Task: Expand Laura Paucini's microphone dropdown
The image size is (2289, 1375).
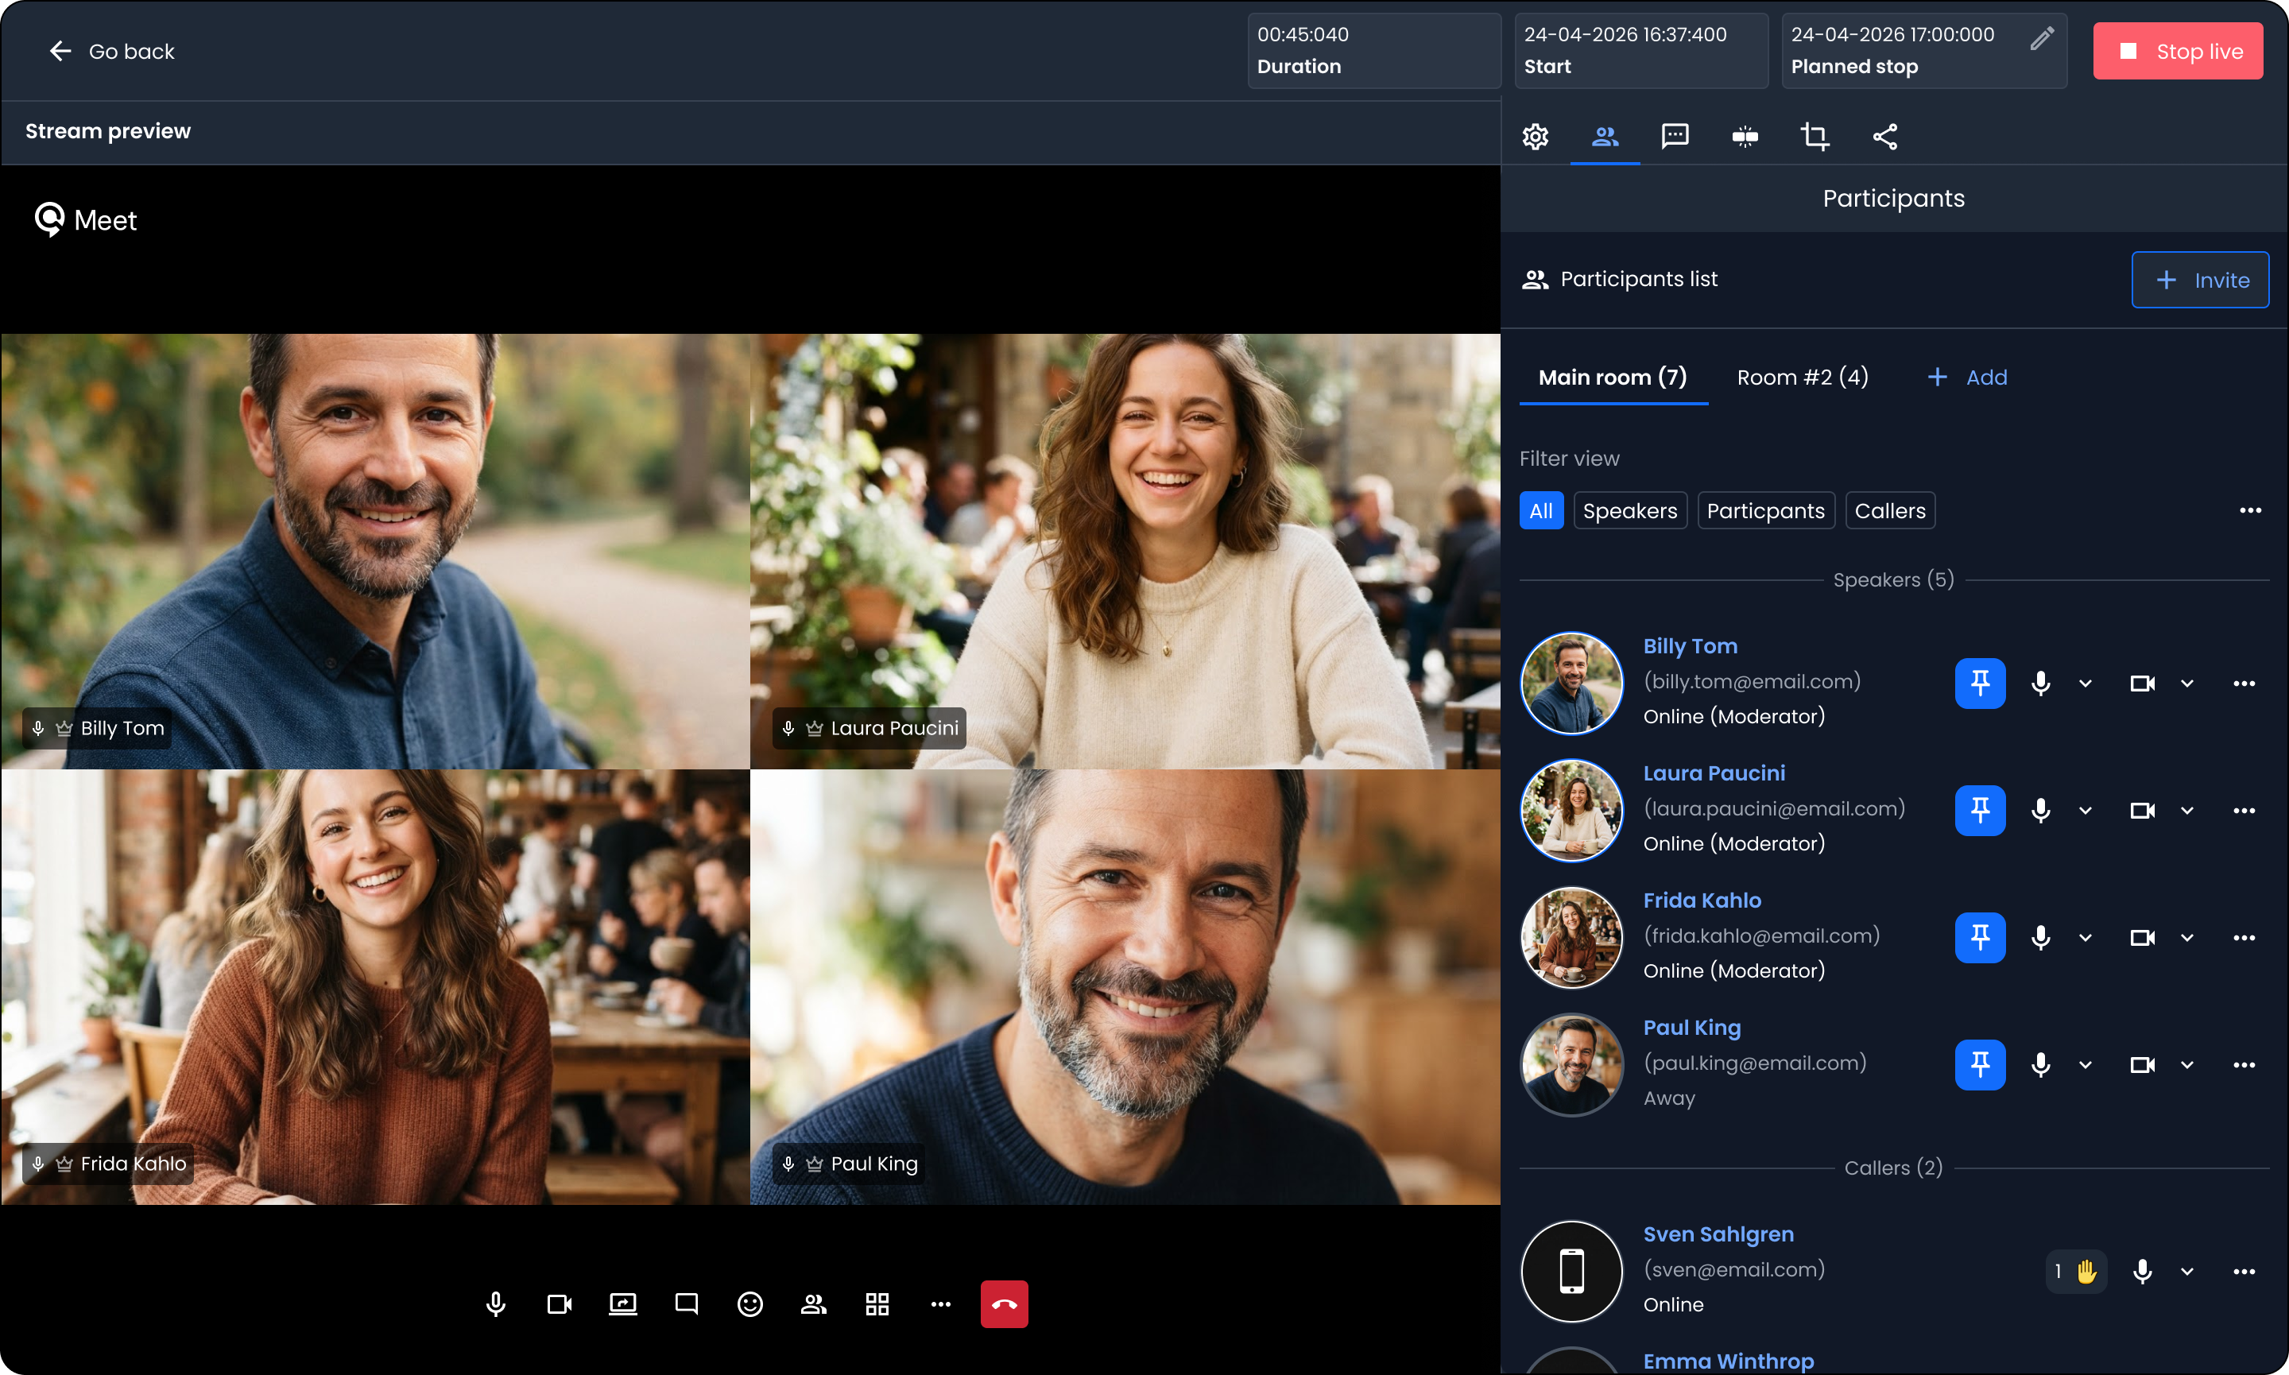Action: (x=2086, y=811)
